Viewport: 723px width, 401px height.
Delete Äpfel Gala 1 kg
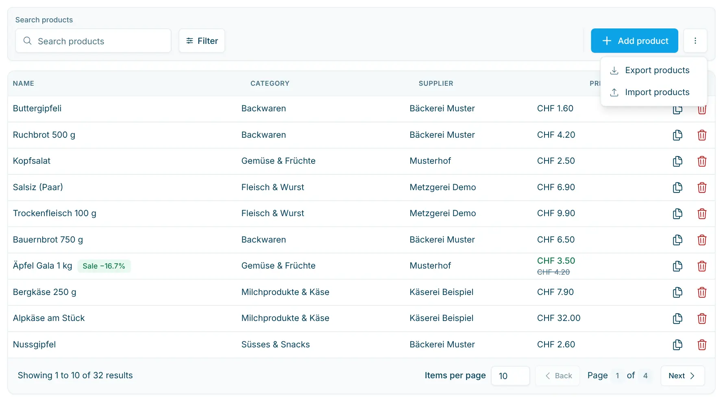pos(702,266)
